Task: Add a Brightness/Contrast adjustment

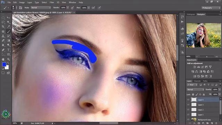Action: 195,67
